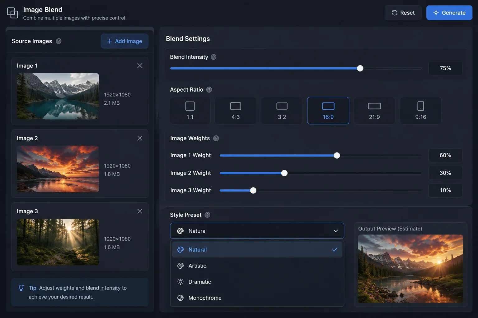
Task: Click Add Image button
Action: pos(124,41)
